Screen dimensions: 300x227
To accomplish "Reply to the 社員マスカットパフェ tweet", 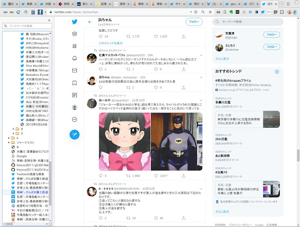I will pyautogui.click(x=101, y=69).
